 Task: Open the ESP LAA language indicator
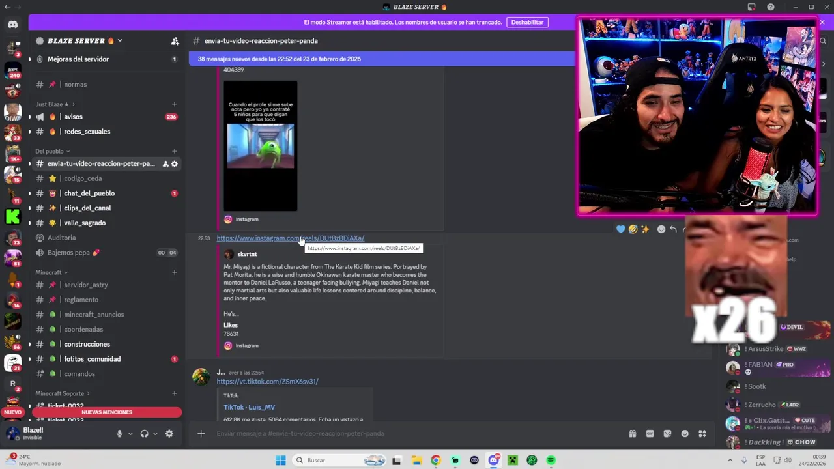click(x=760, y=461)
